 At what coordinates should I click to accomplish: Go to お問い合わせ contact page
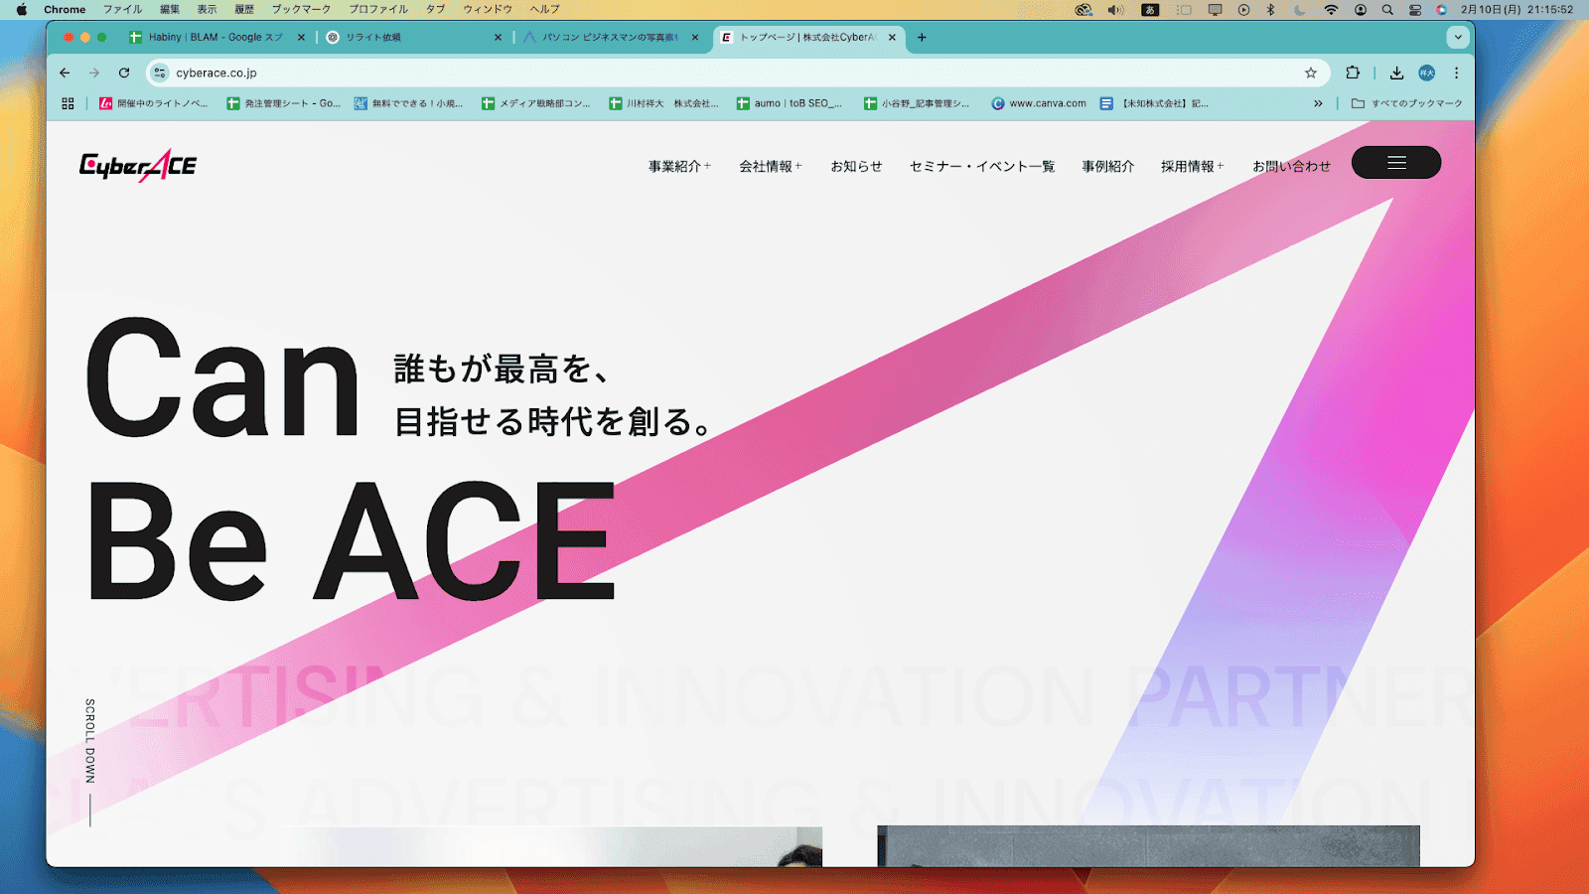1291,167
